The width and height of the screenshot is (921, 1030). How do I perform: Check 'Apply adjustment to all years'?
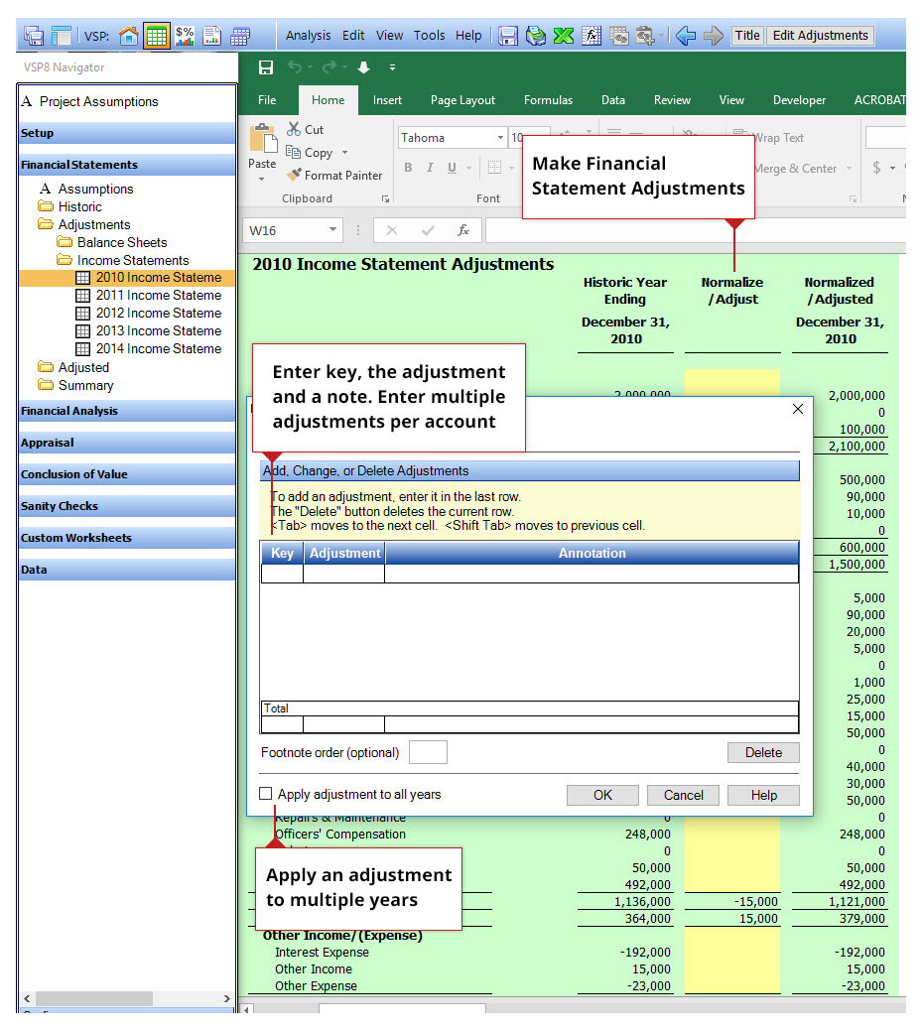click(x=265, y=794)
